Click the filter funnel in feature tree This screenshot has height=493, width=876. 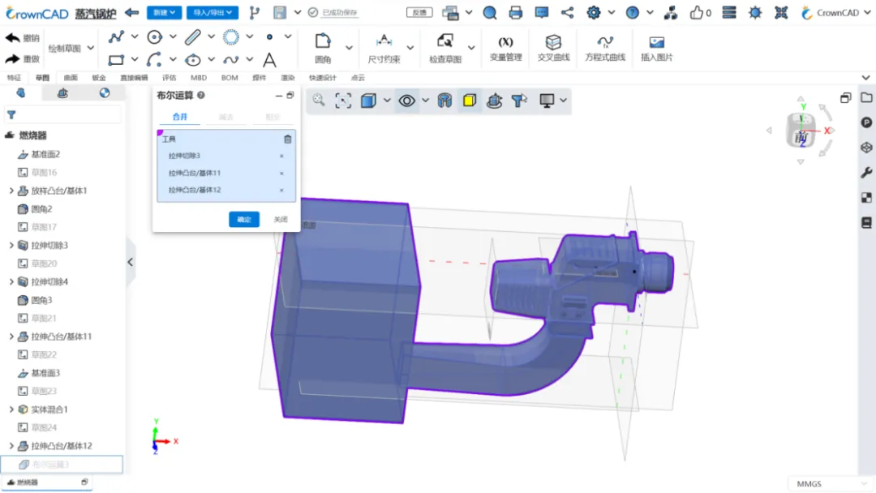11,114
